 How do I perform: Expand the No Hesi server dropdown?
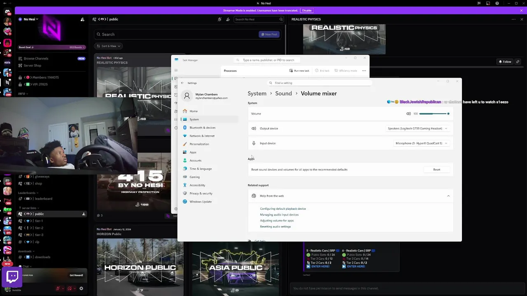click(x=31, y=19)
